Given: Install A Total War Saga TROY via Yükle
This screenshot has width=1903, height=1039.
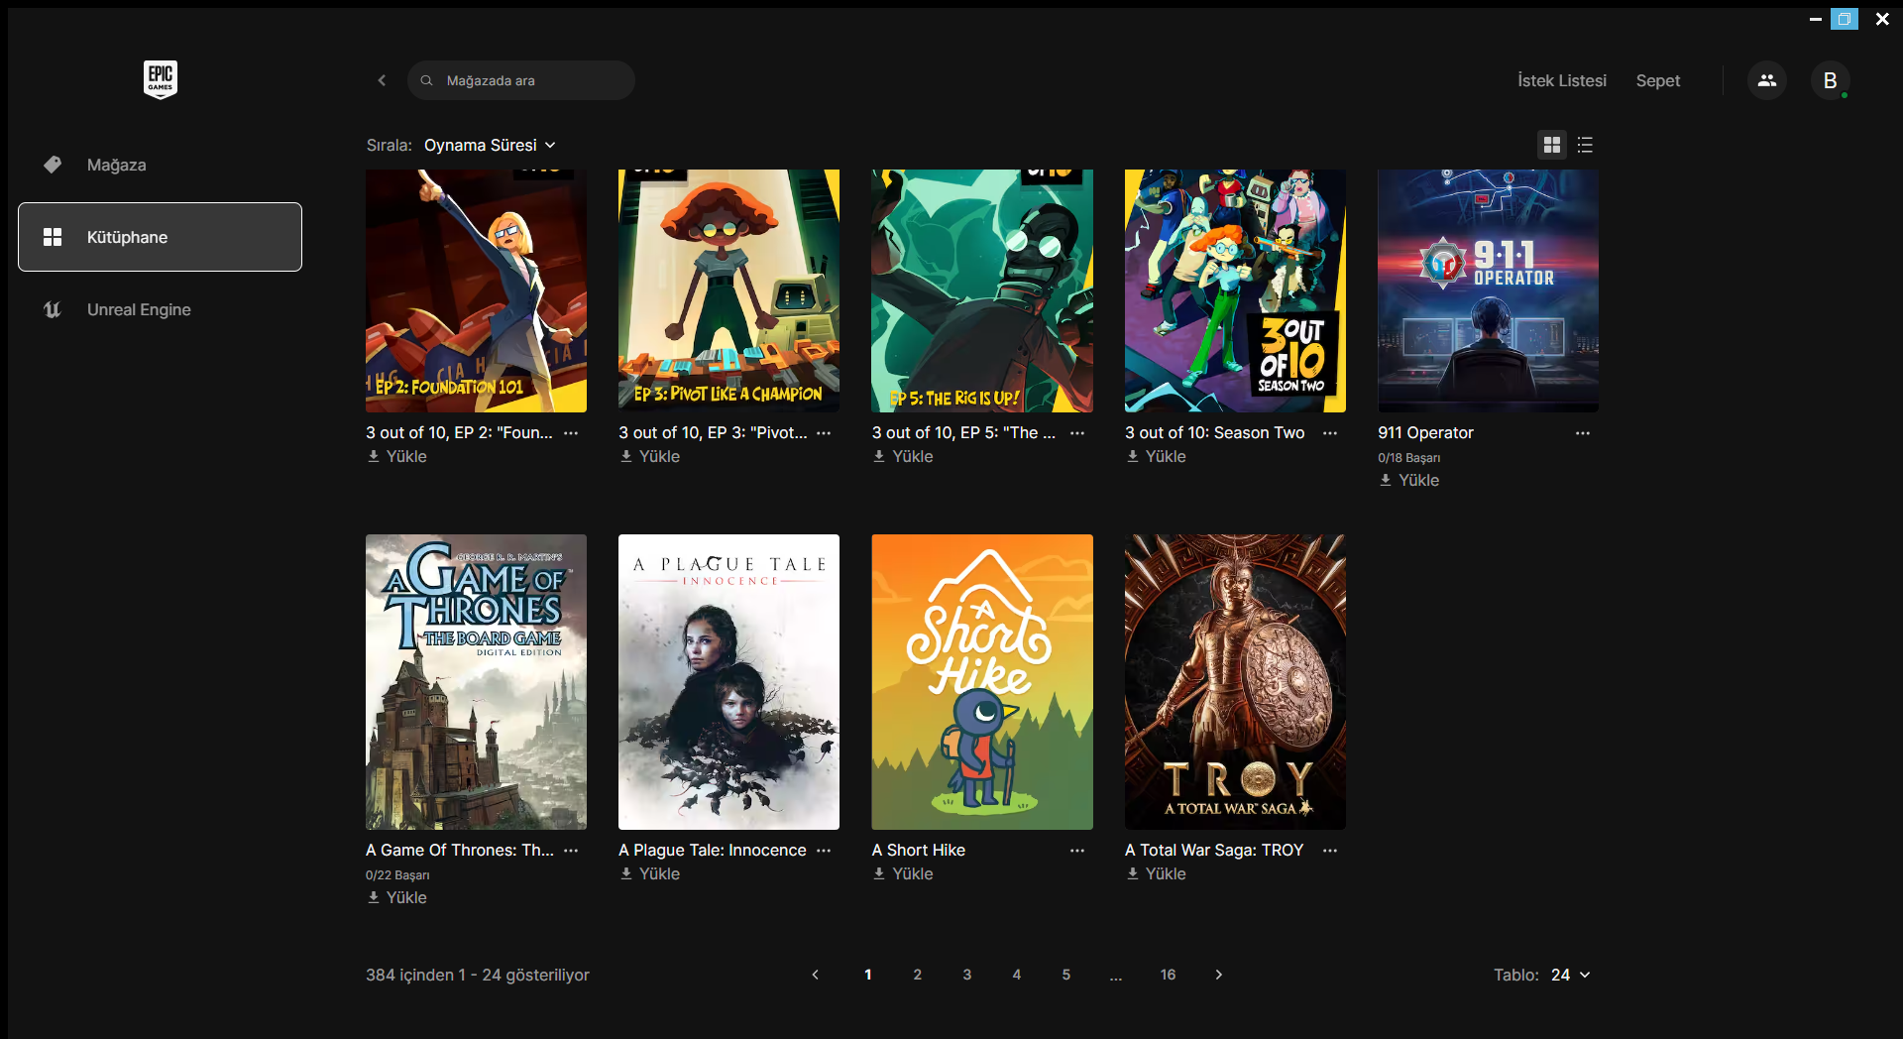Looking at the screenshot, I should 1156,873.
